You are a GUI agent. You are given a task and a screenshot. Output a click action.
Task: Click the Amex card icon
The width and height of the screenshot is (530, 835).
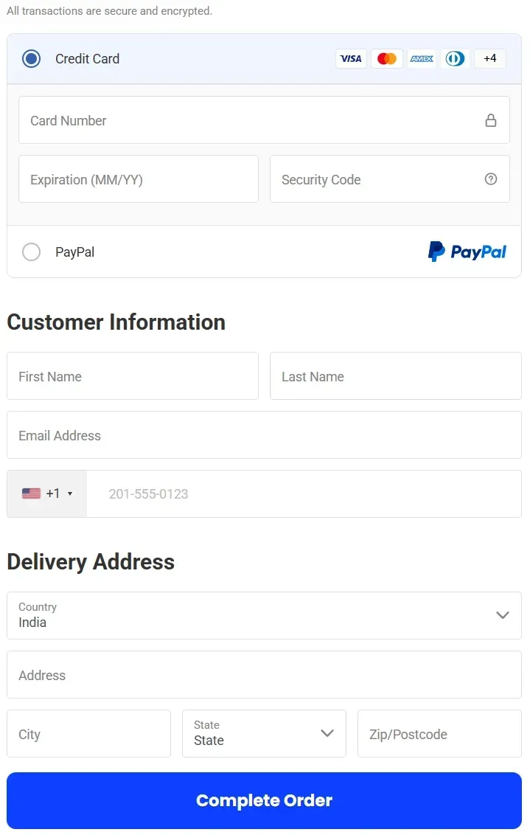point(421,58)
